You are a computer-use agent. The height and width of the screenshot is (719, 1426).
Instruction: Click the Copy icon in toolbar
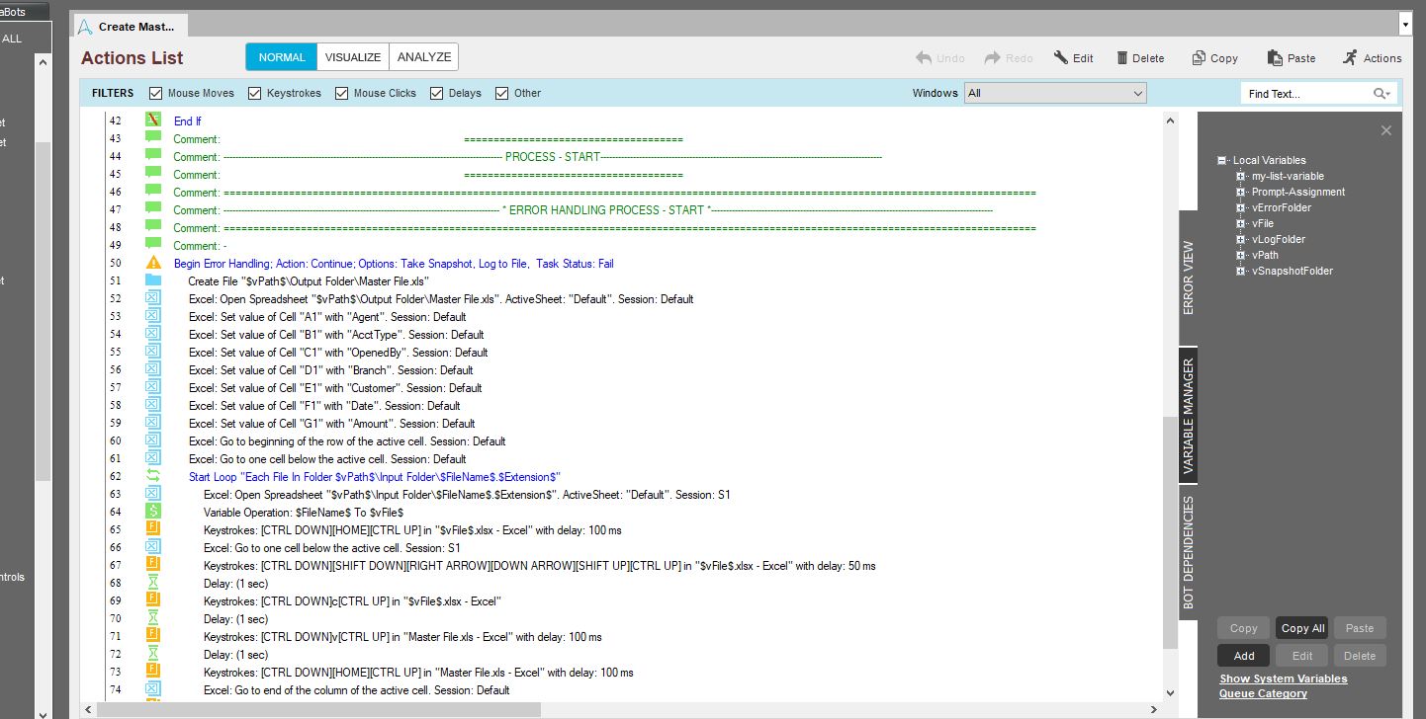[1199, 58]
